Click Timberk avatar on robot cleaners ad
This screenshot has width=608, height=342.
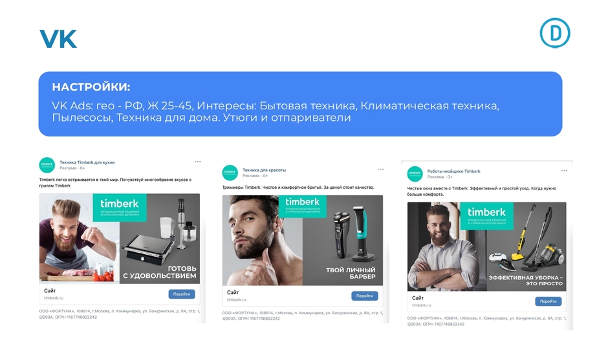(x=415, y=173)
